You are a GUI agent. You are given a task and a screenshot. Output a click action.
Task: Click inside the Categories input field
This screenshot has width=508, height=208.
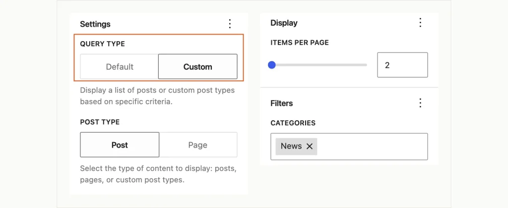[x=349, y=146]
